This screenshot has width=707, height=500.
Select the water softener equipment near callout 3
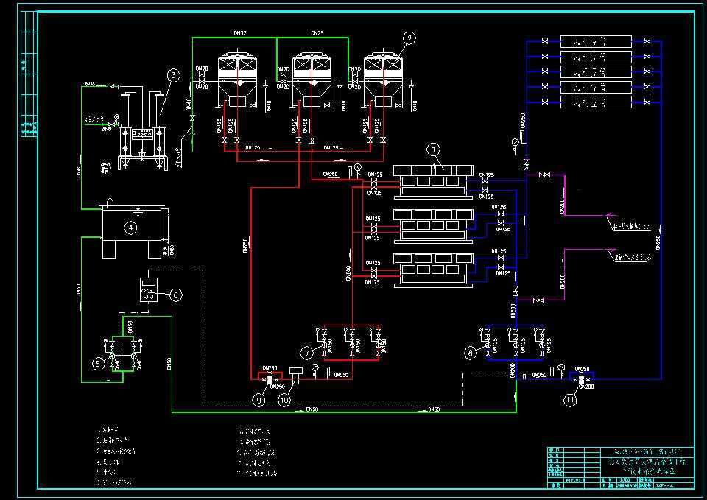point(143,131)
